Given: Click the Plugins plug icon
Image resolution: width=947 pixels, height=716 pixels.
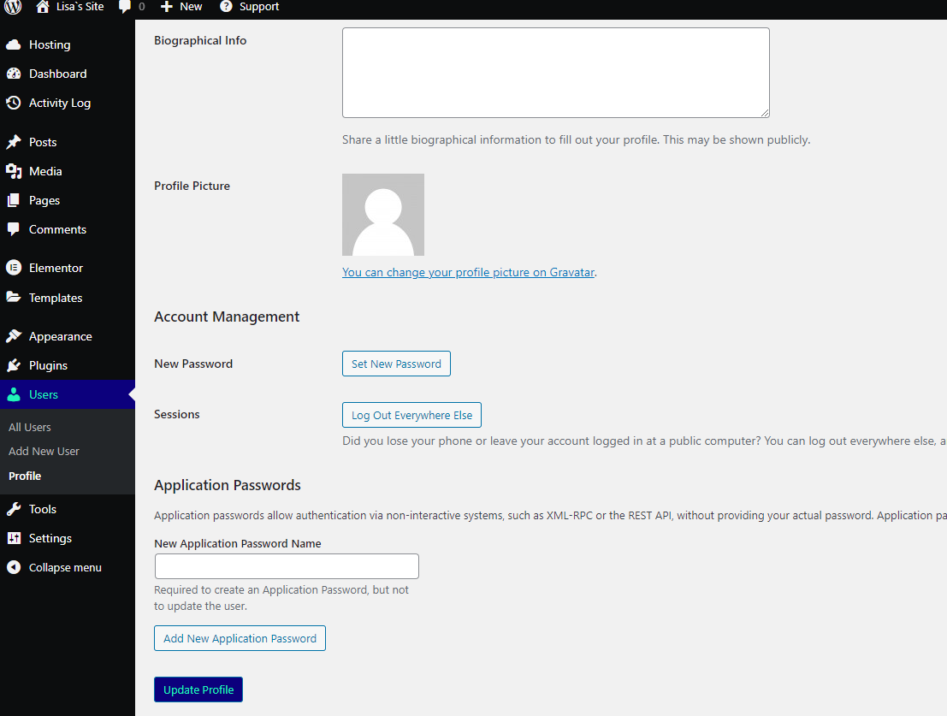Looking at the screenshot, I should [x=14, y=365].
